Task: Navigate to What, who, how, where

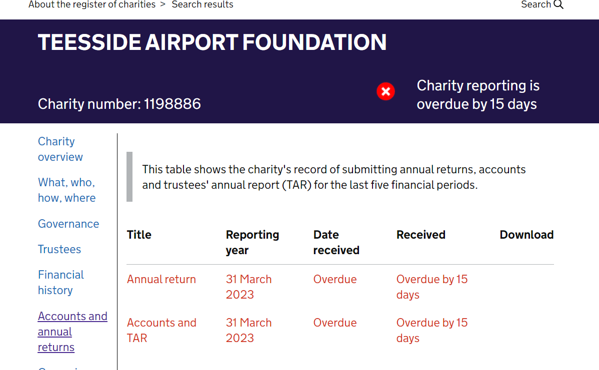Action: click(66, 190)
